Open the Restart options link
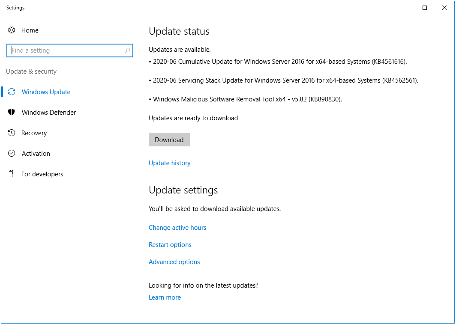This screenshot has width=456, height=324. coord(170,245)
